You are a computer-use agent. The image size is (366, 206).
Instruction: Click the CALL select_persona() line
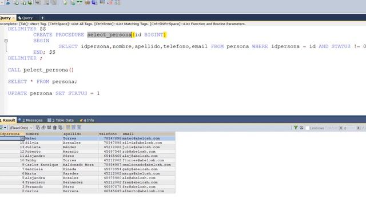tap(41, 70)
